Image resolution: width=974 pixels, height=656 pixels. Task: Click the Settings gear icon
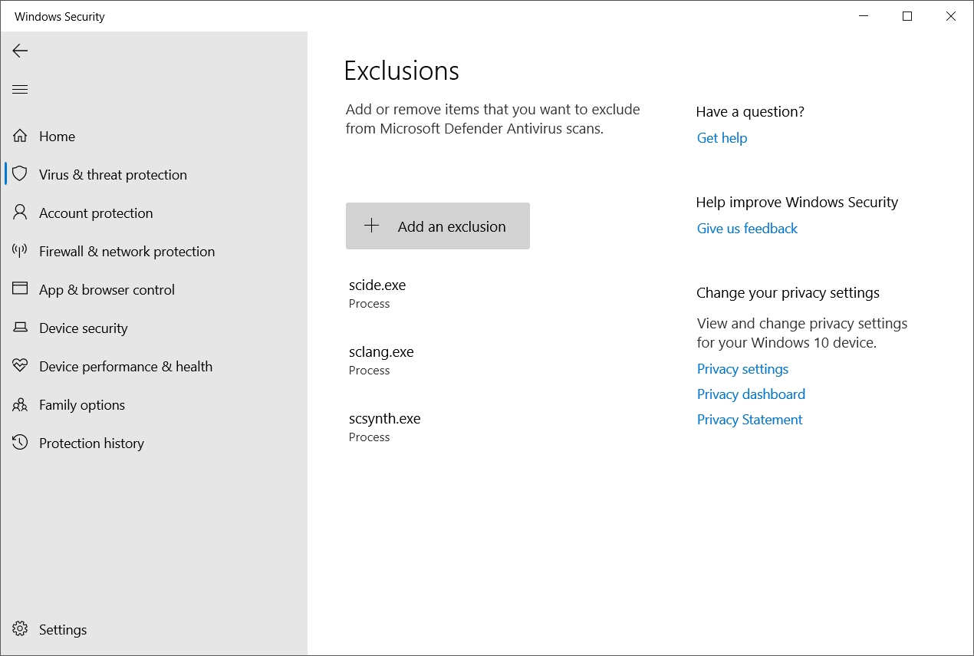(20, 629)
